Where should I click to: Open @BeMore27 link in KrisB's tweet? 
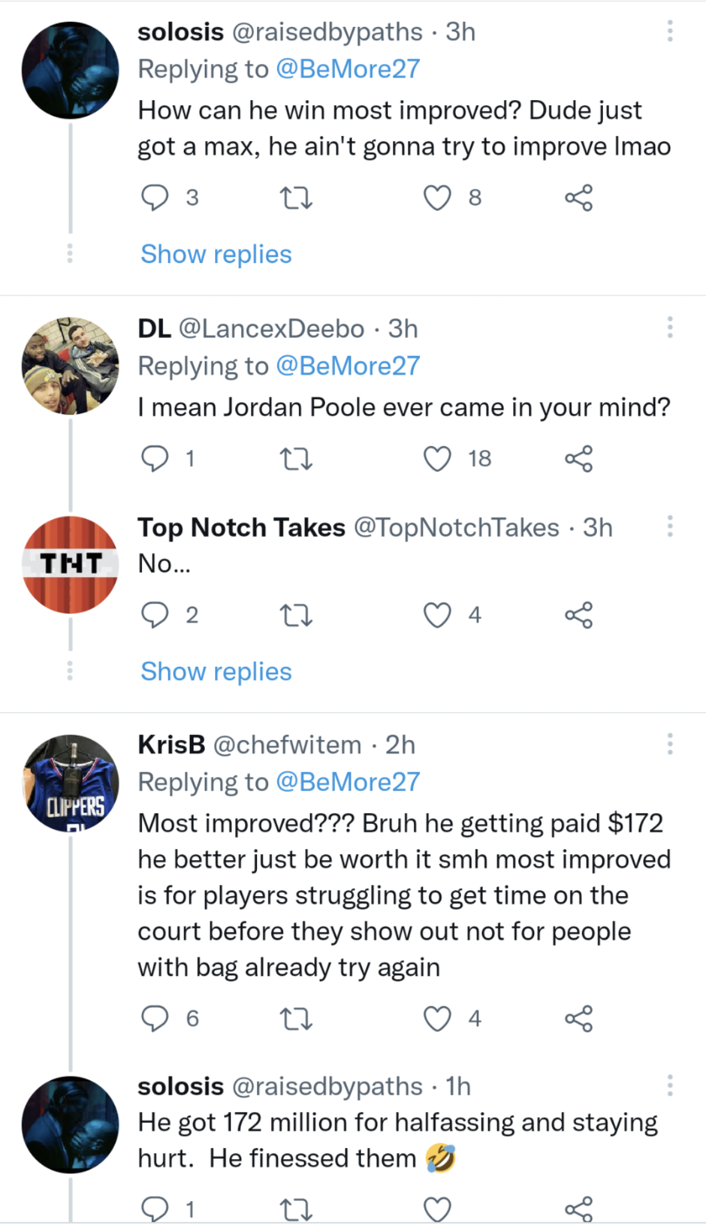coord(348,782)
